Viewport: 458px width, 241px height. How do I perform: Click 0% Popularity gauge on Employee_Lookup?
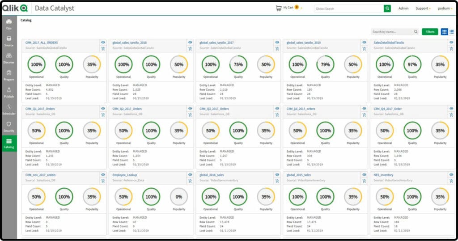pos(179,197)
